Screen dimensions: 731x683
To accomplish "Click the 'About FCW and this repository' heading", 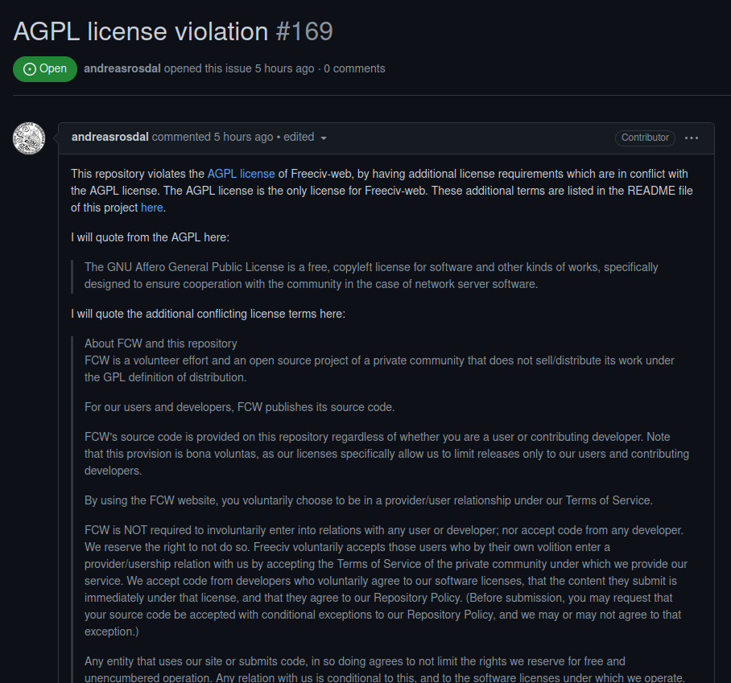I will pyautogui.click(x=160, y=344).
